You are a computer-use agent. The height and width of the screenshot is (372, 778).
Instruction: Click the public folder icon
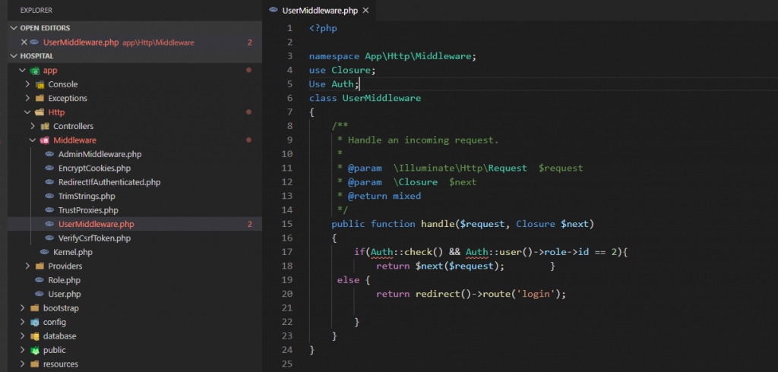click(35, 350)
